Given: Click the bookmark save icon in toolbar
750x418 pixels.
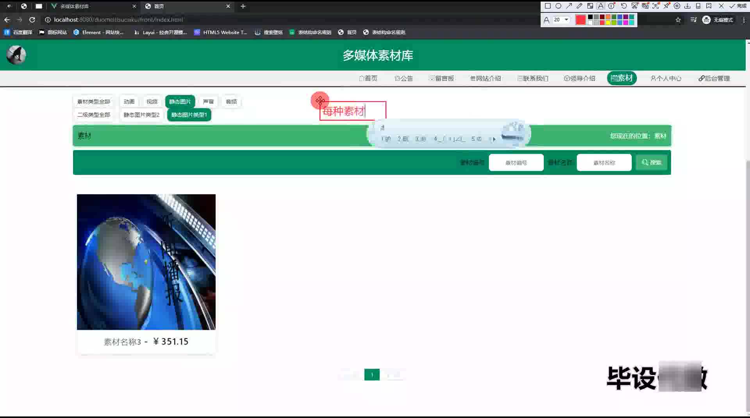Looking at the screenshot, I should click(x=709, y=6).
